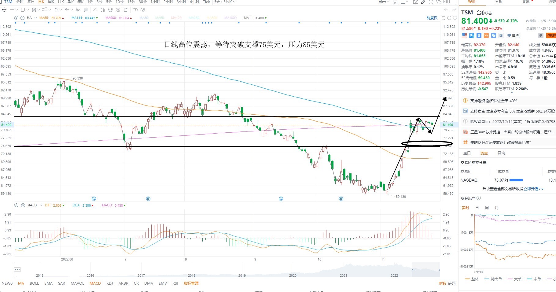Toggle 自选 watchlist favorite heart
556x292 pixels.
(513, 35)
